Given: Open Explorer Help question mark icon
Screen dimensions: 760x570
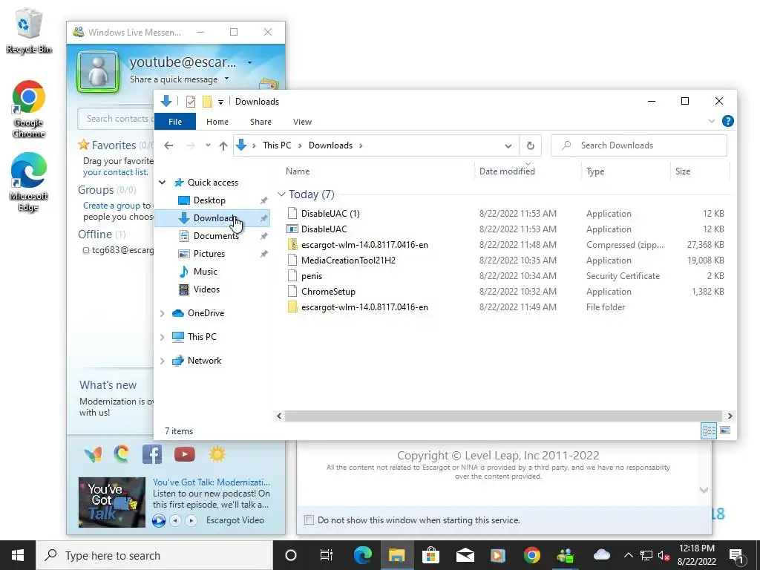Looking at the screenshot, I should tap(727, 121).
